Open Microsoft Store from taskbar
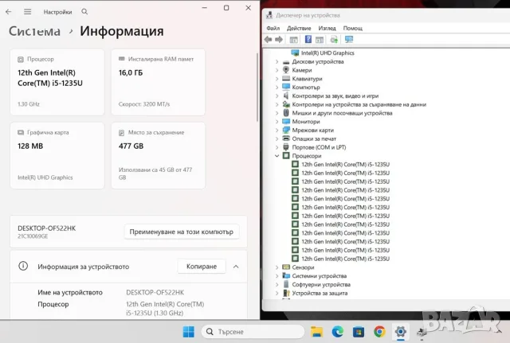The height and width of the screenshot is (343, 510). point(359,332)
